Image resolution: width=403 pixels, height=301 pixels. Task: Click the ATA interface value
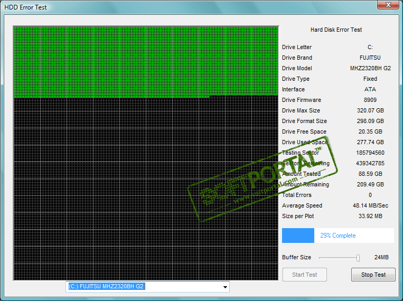coord(370,89)
